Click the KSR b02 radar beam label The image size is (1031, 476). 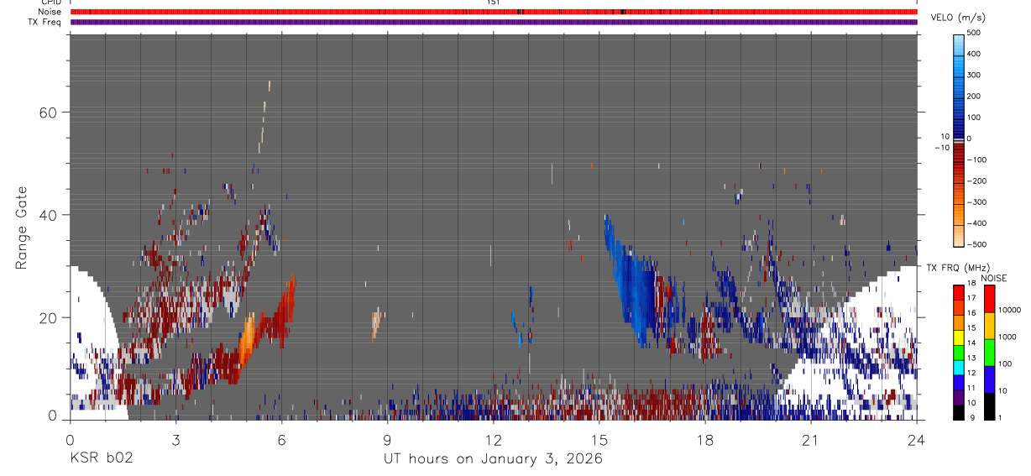101,459
